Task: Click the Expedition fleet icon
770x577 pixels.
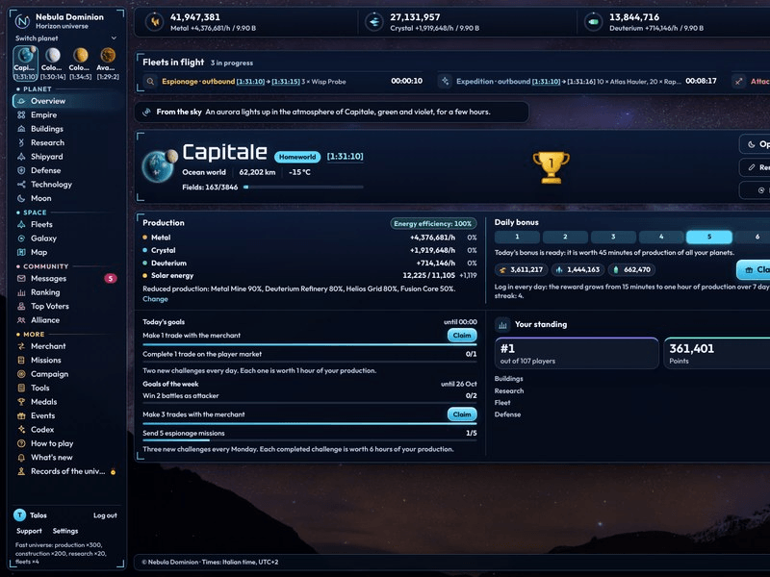Action: point(445,82)
